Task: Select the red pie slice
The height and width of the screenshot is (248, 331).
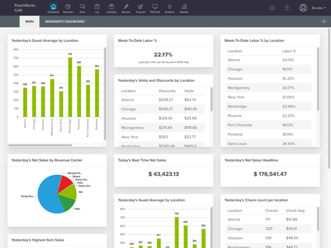Action: pyautogui.click(x=65, y=184)
